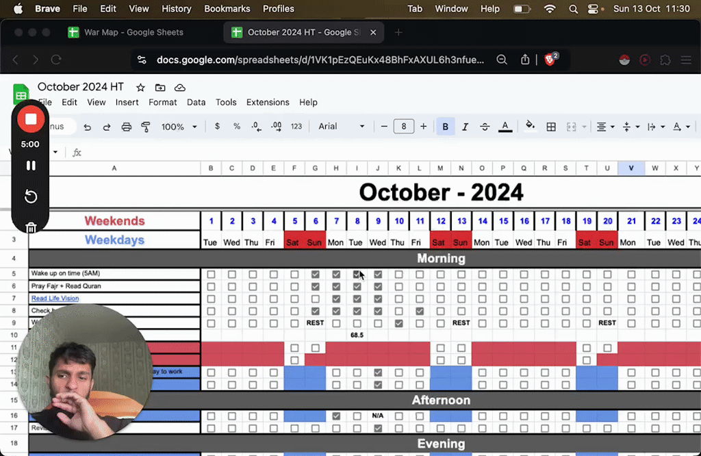Open a new browser tab
The height and width of the screenshot is (456, 701).
tap(398, 32)
